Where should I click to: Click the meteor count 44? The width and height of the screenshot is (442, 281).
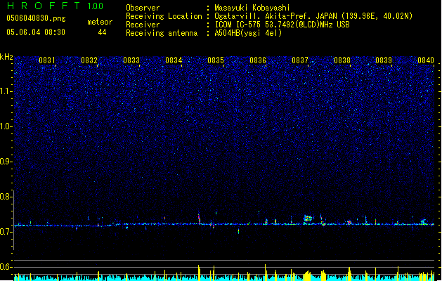click(x=102, y=32)
